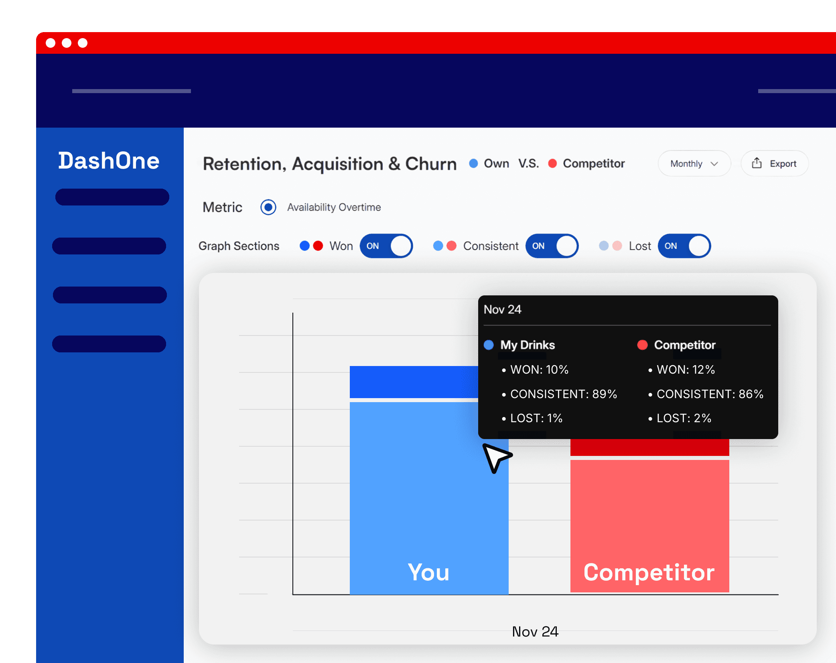Turn off the Consistent toggle

pyautogui.click(x=552, y=246)
